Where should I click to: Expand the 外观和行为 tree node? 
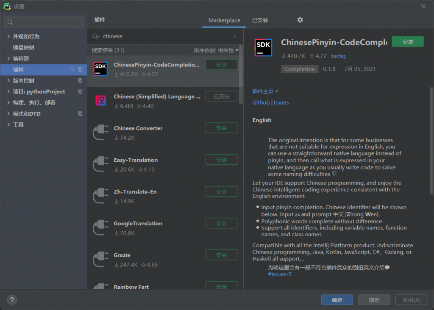8,36
